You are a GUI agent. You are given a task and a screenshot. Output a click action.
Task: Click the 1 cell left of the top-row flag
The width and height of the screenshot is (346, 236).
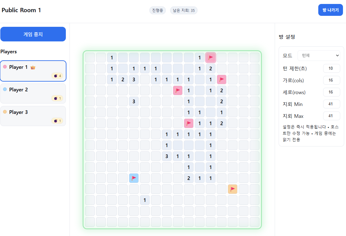(199, 58)
